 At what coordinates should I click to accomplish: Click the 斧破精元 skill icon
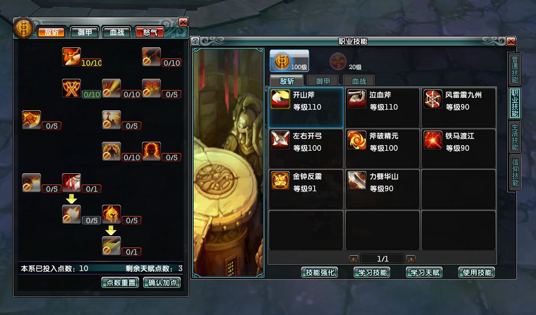pos(357,140)
